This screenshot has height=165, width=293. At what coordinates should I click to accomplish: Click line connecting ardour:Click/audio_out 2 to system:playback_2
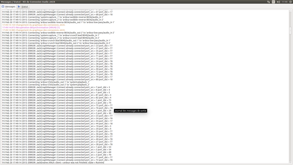pos(46,85)
